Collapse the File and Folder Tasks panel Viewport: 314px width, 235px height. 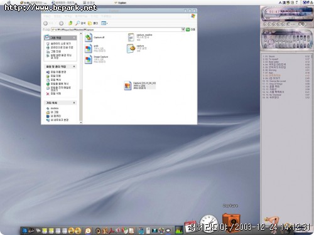point(74,66)
